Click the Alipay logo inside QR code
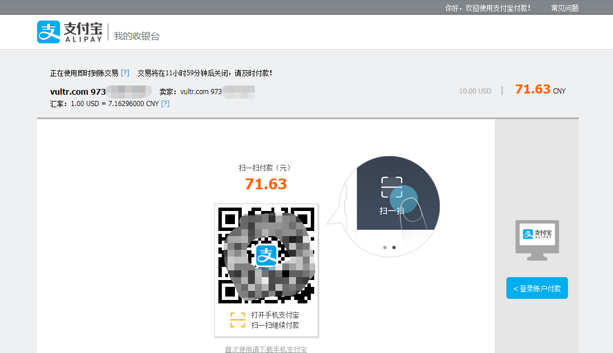This screenshot has height=353, width=613. point(266,255)
